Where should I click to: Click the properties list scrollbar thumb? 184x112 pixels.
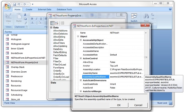(x=146, y=57)
